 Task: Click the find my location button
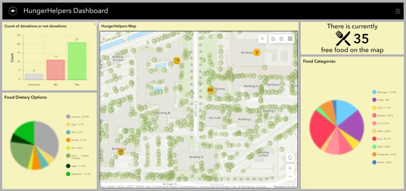(290, 158)
